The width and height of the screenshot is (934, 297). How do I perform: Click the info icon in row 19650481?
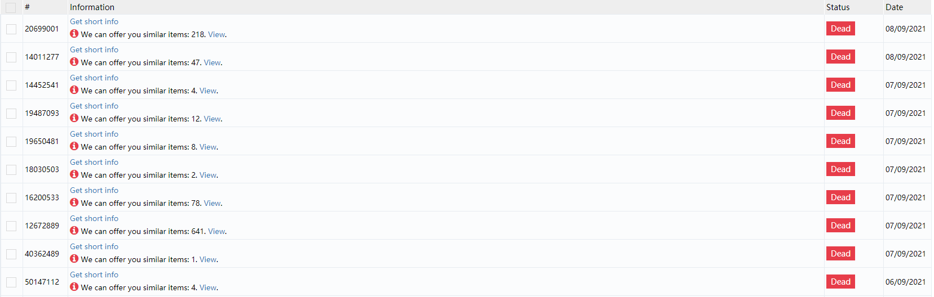coord(74,146)
